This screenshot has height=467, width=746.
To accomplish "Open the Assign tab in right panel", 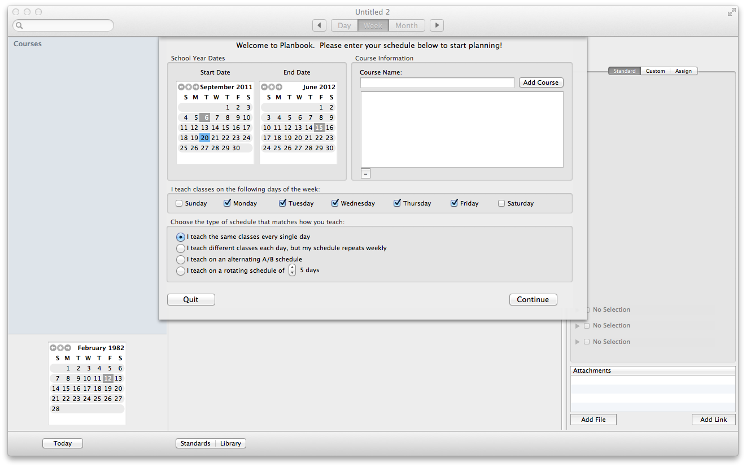I will pyautogui.click(x=684, y=71).
